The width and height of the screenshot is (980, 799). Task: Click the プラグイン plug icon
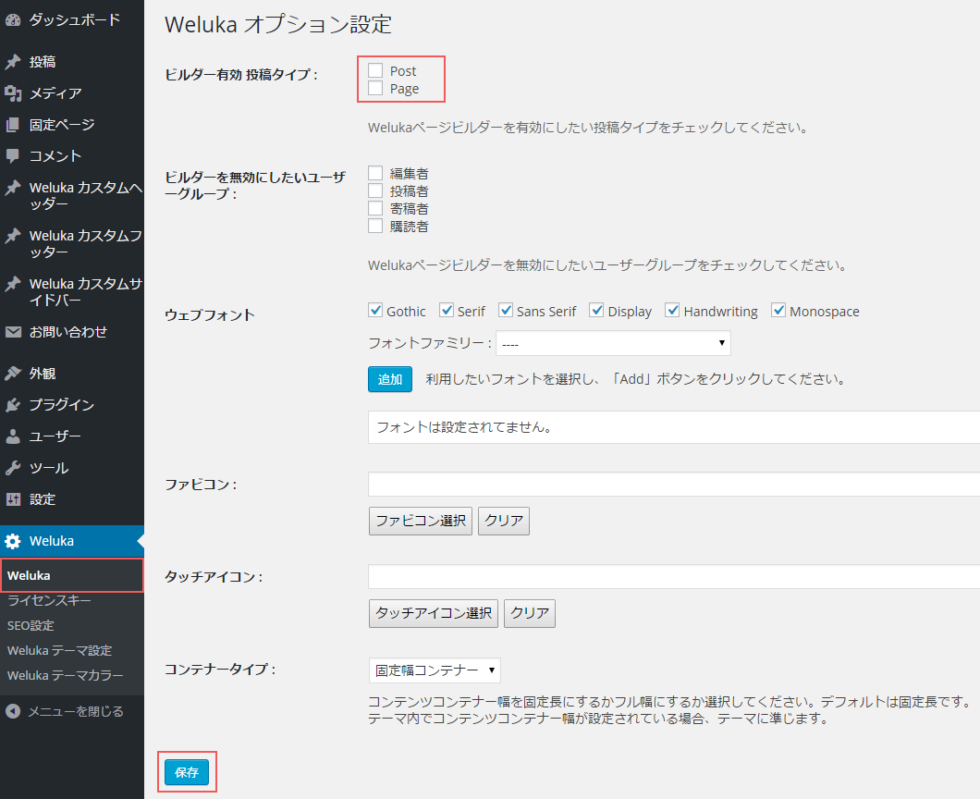(x=13, y=404)
